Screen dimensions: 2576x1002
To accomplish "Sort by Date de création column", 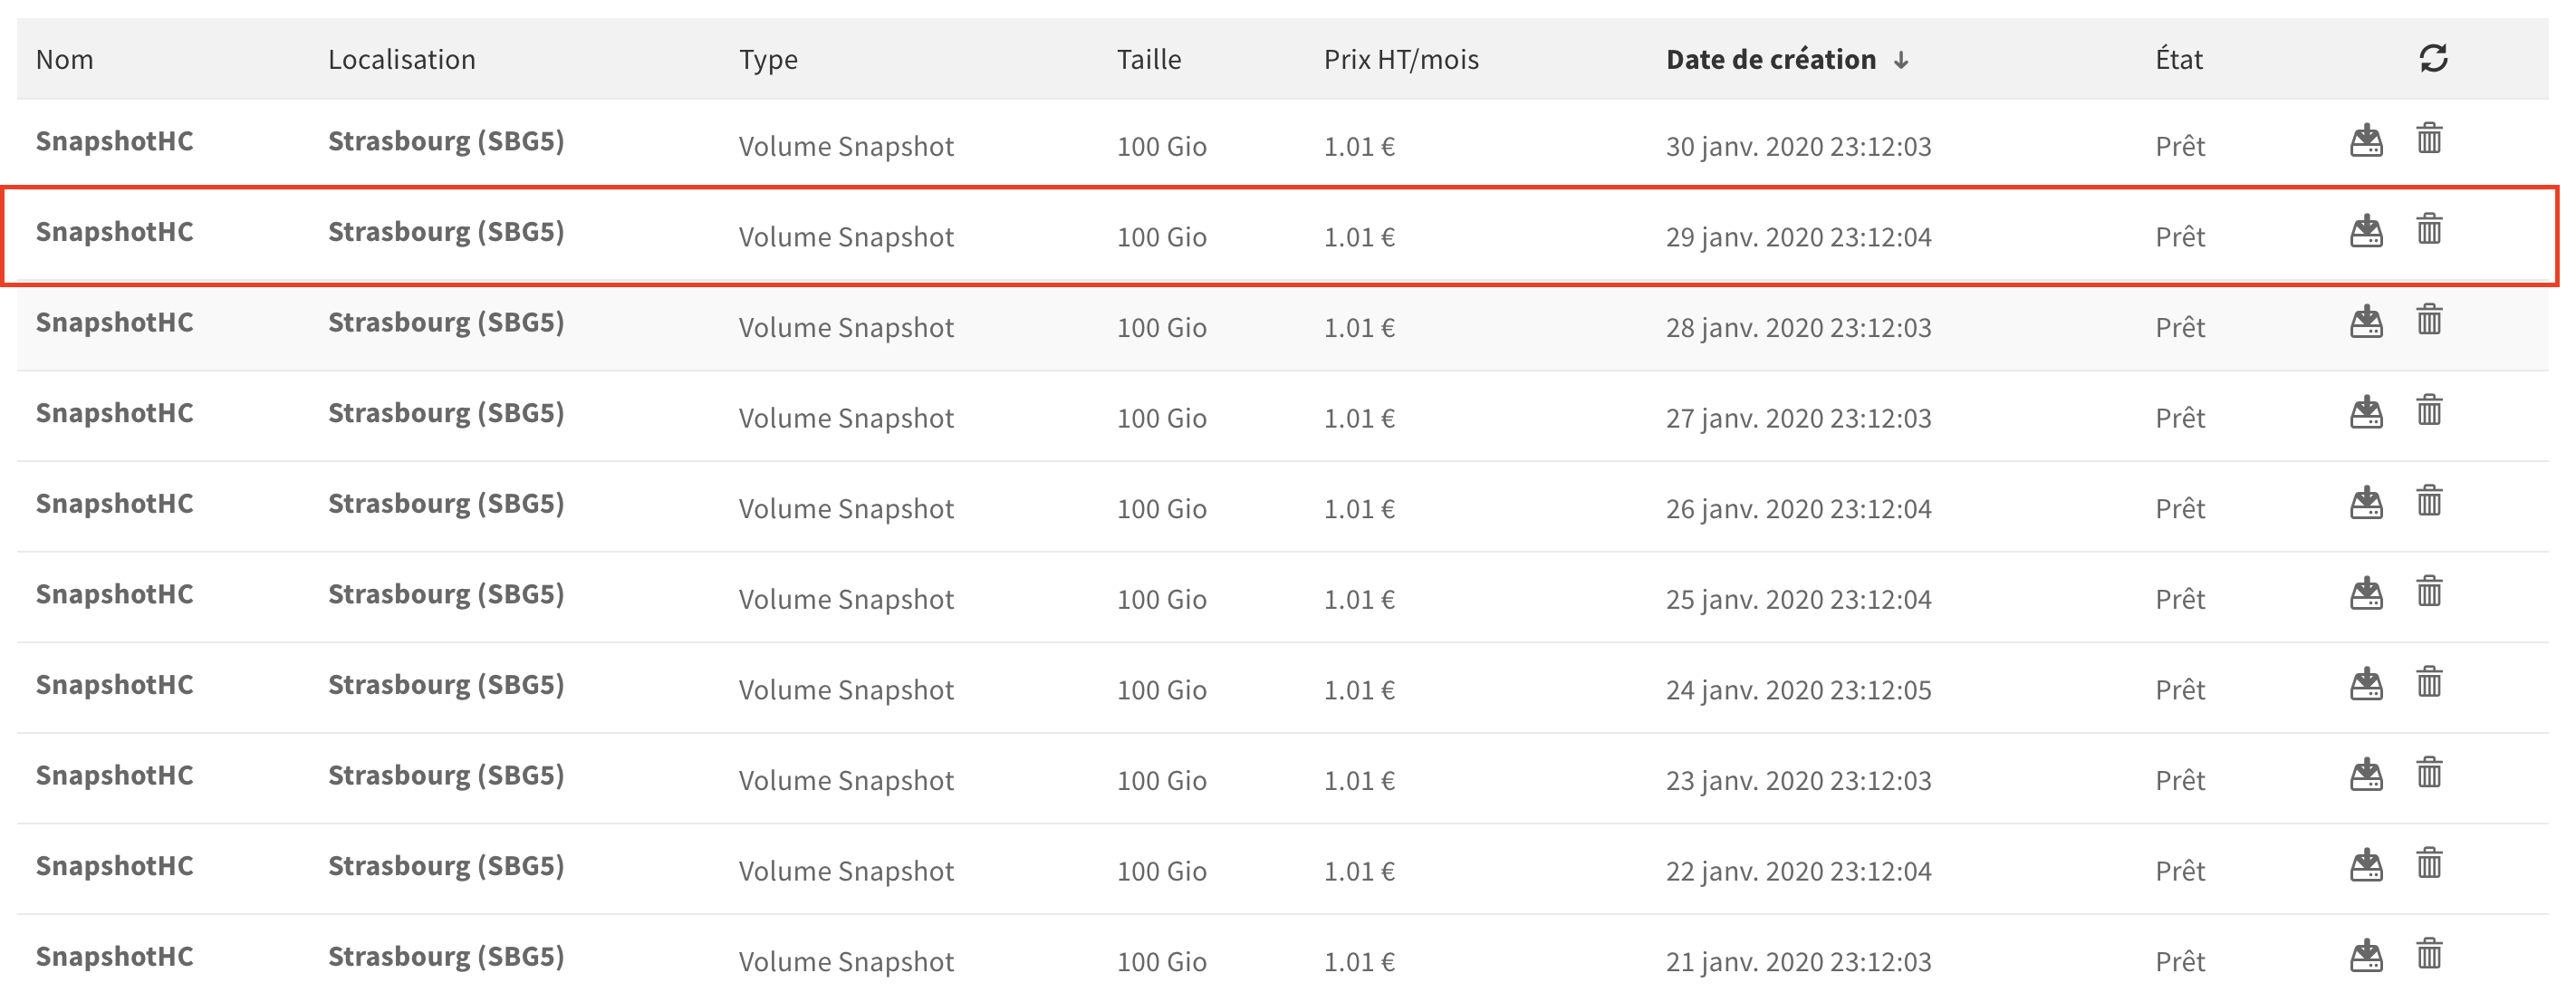I will click(1770, 60).
